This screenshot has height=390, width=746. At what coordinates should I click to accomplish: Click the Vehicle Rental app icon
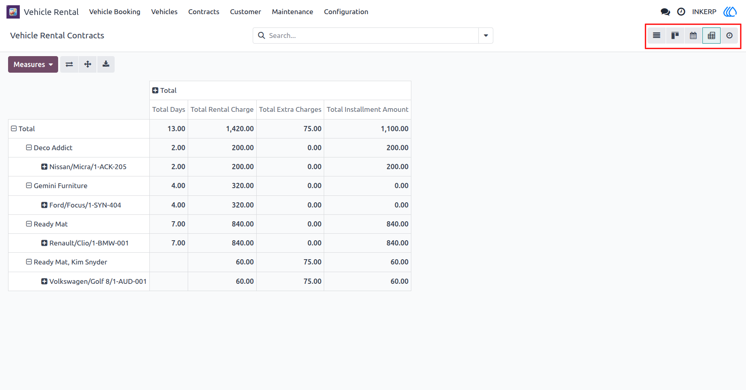click(x=13, y=12)
